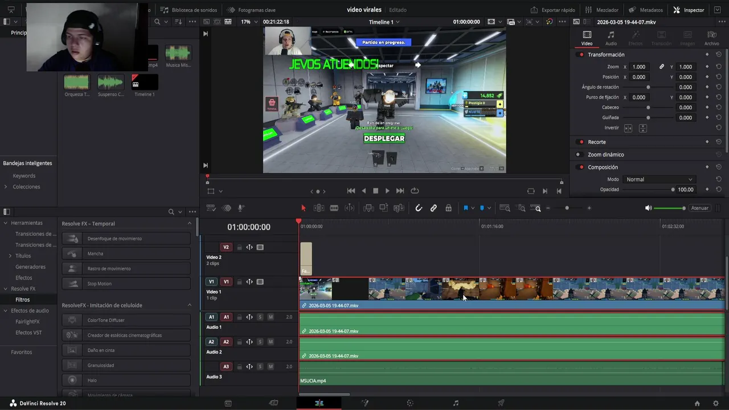
Task: Open the marker color dropdown arrow
Action: click(x=489, y=208)
